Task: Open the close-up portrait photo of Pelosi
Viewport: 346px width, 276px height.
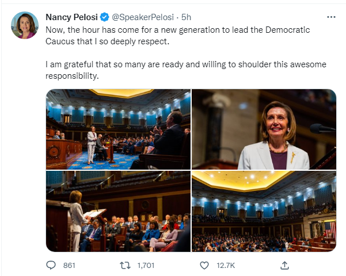Action: coord(264,129)
